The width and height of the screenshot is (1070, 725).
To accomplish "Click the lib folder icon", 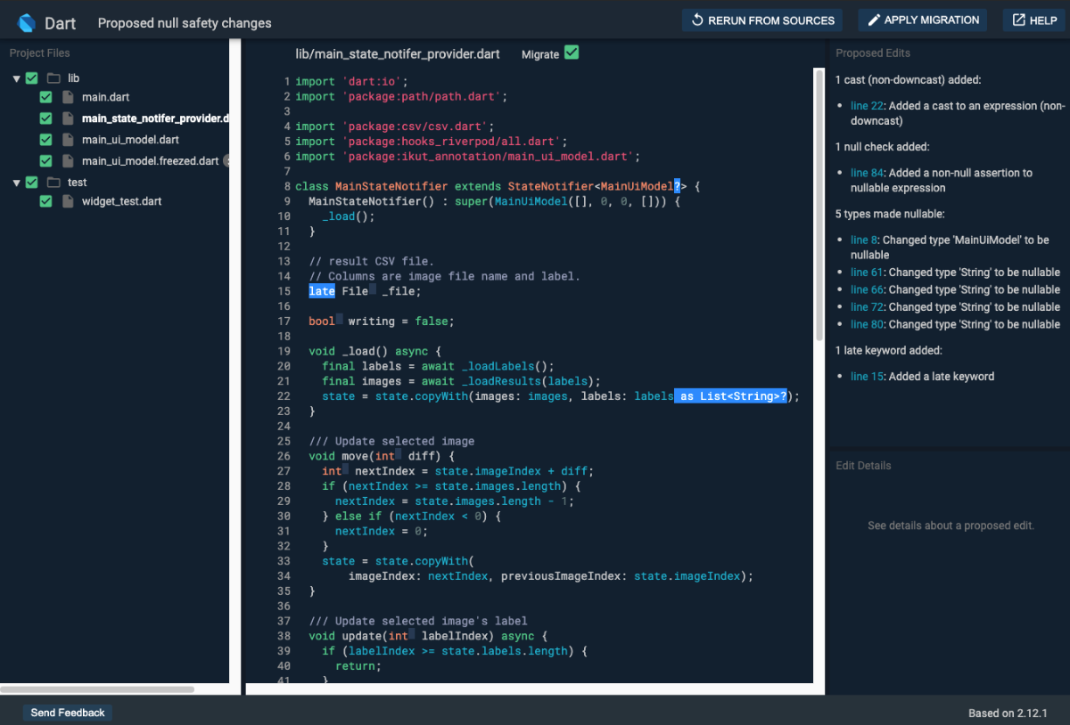I will (x=53, y=78).
